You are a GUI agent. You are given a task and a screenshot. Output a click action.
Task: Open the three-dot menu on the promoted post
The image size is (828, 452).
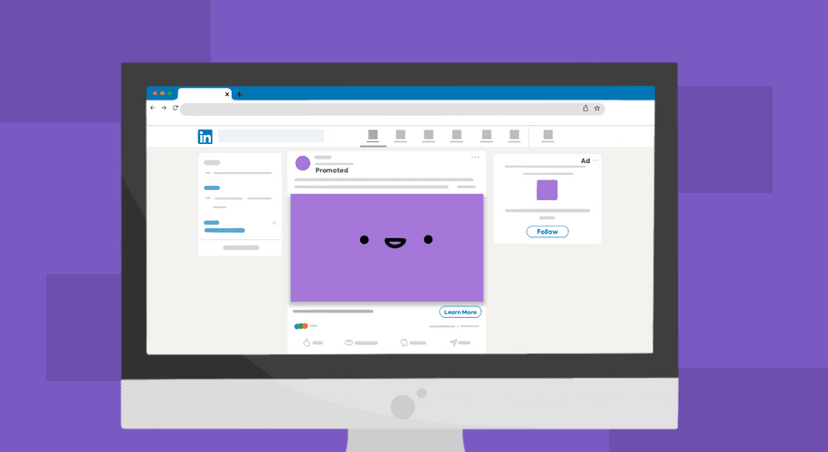click(x=475, y=158)
